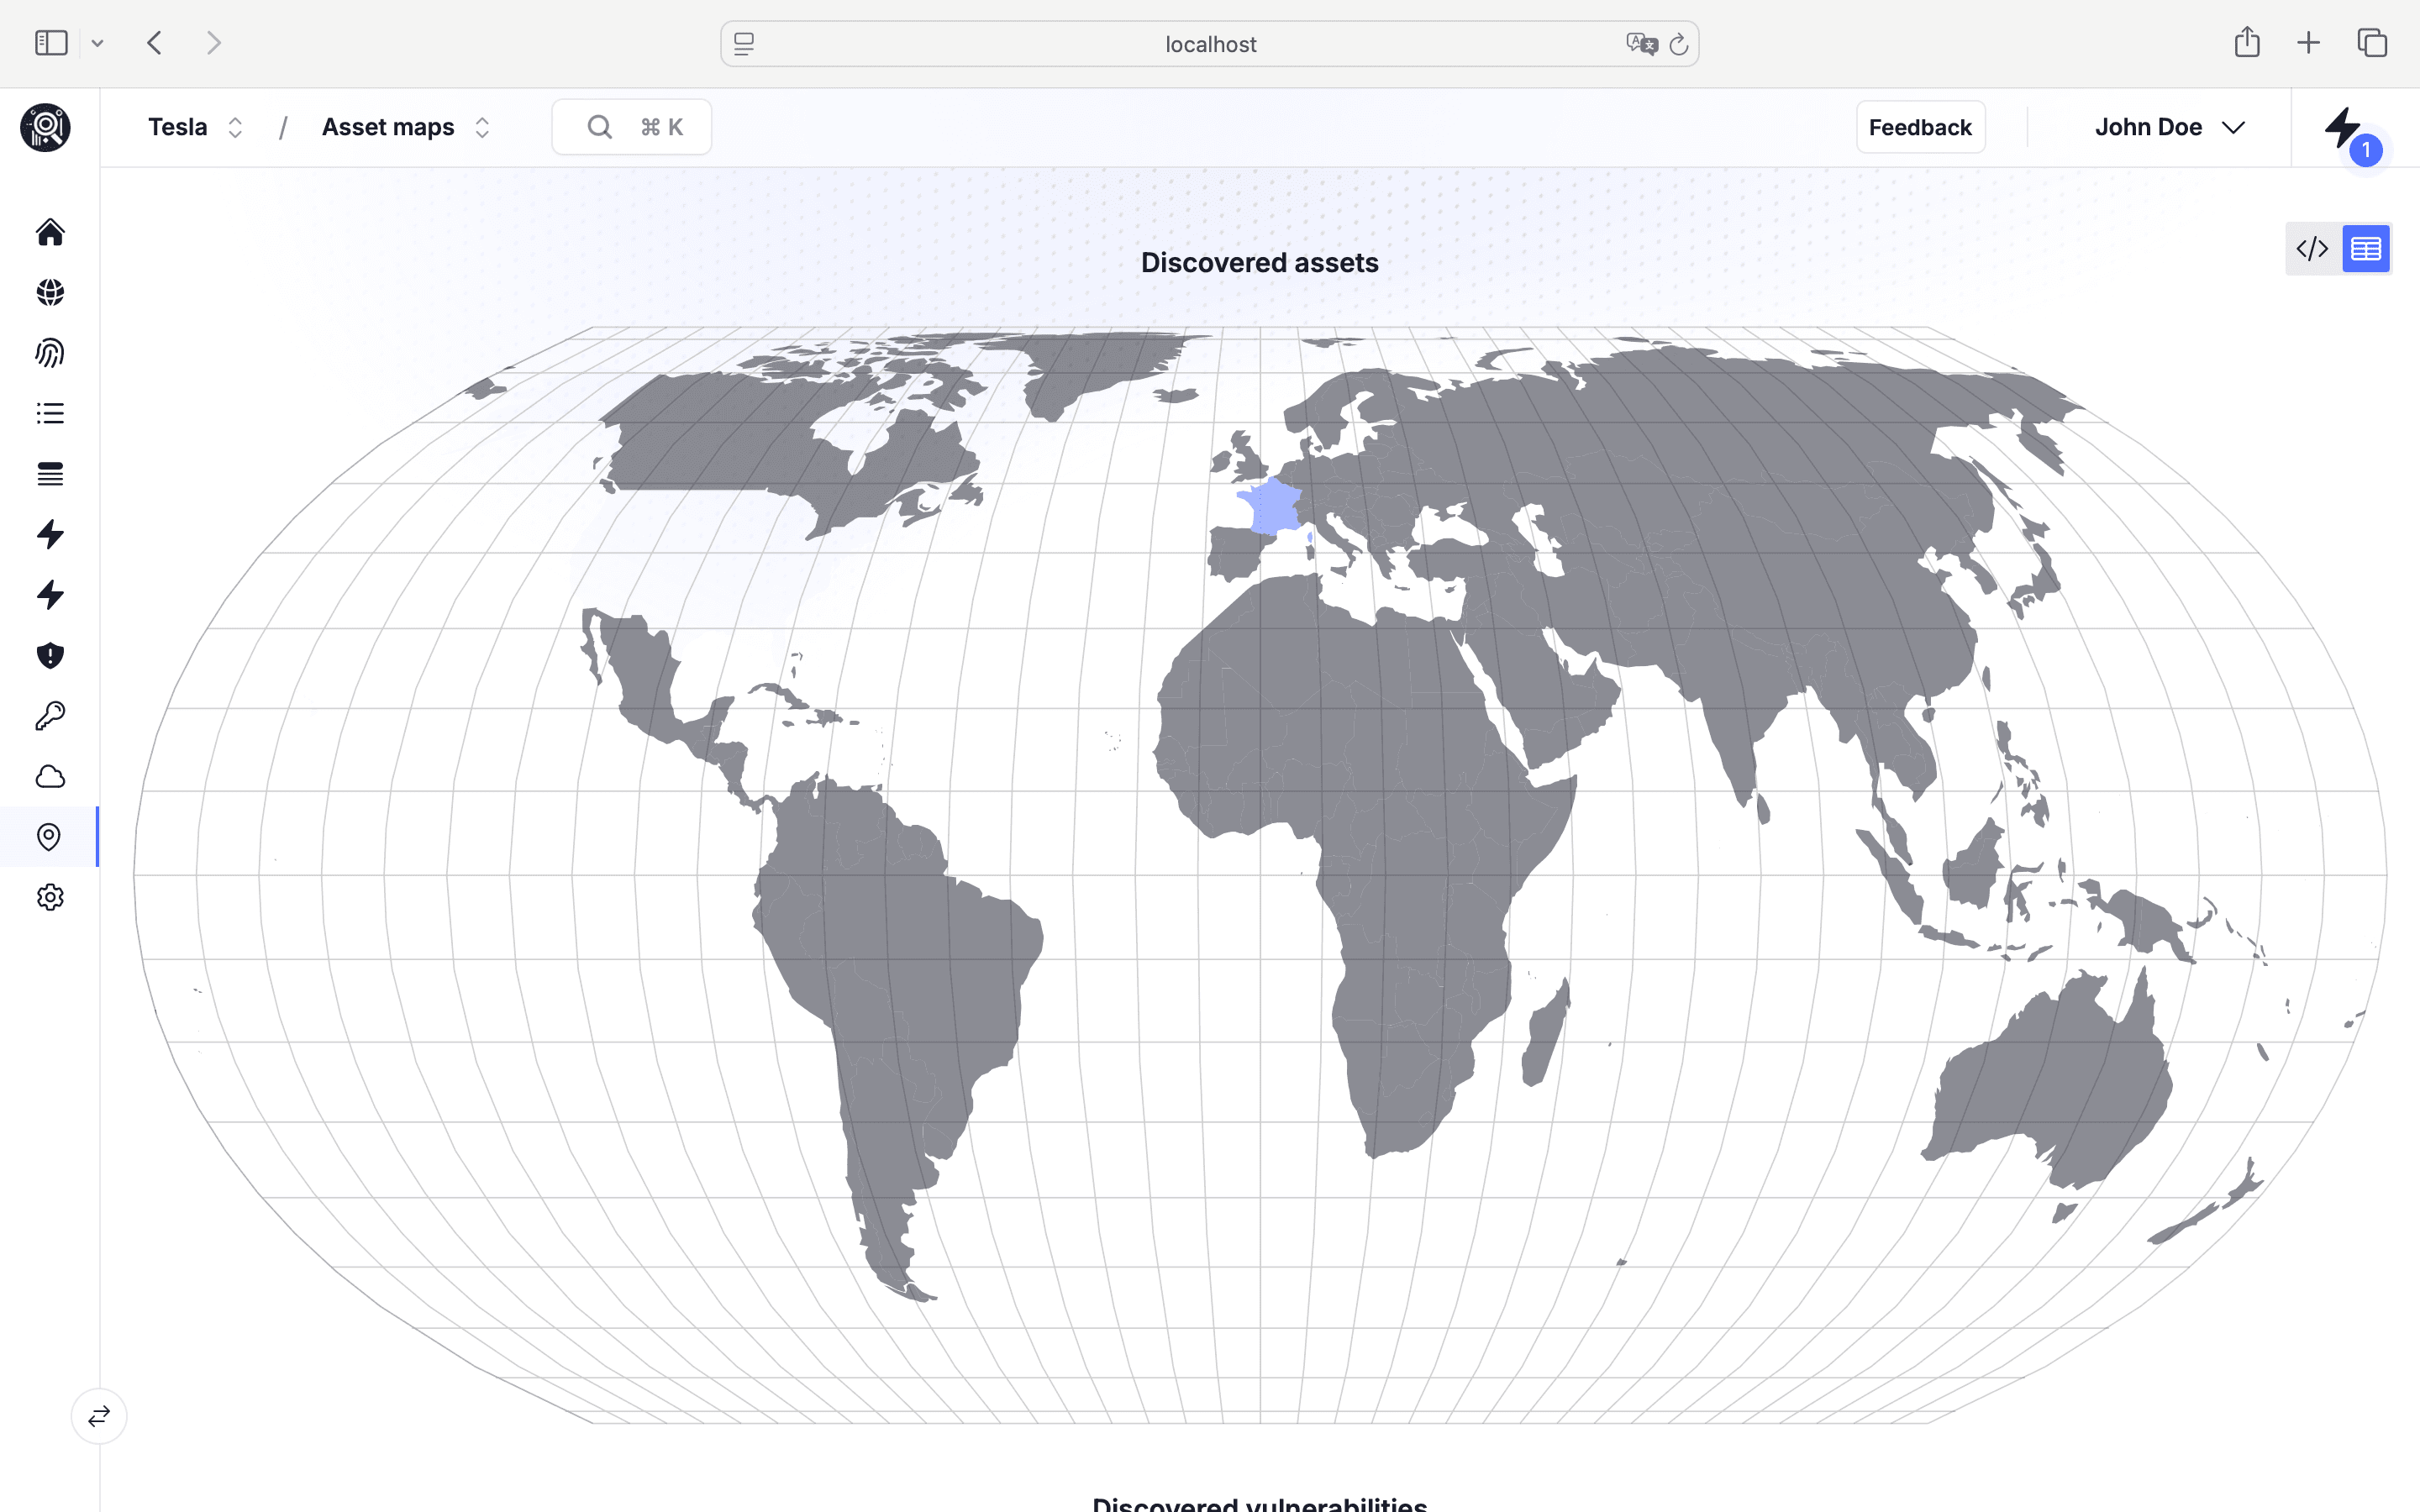2420x1512 pixels.
Task: Click the fingerprint icon in sidebar
Action: pos(50,353)
